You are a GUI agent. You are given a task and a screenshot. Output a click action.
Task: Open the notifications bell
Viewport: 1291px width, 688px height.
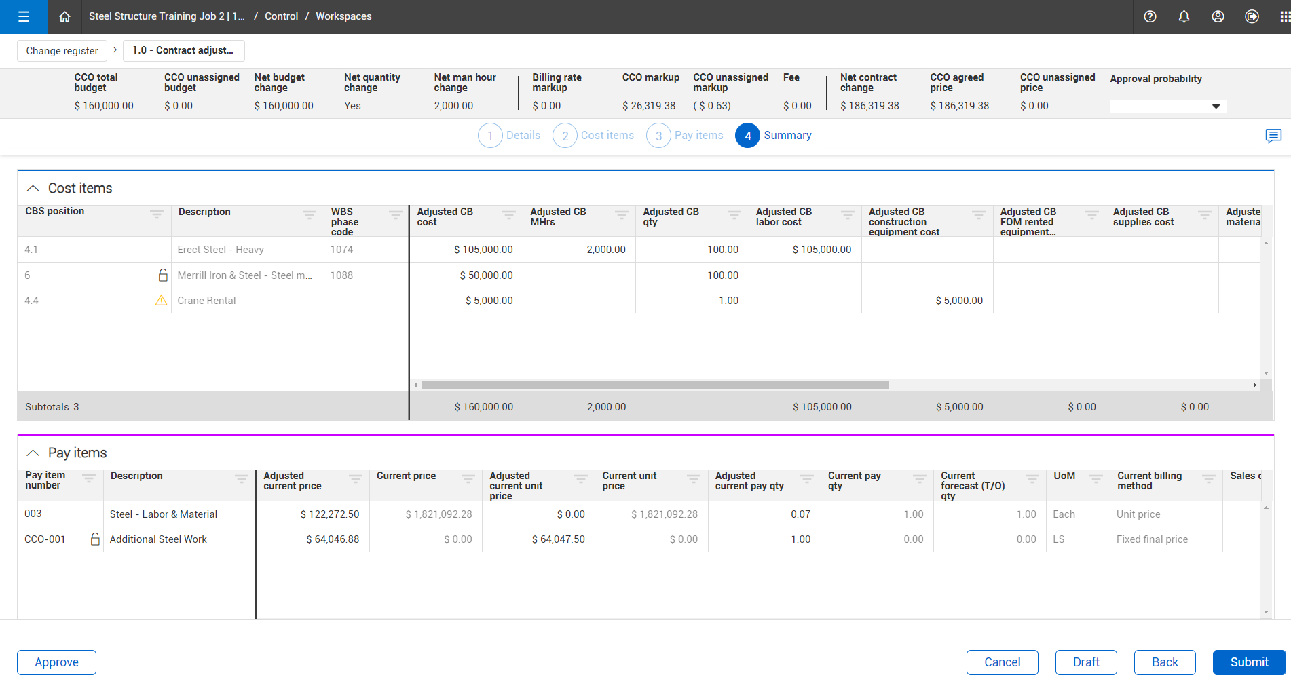pos(1184,16)
